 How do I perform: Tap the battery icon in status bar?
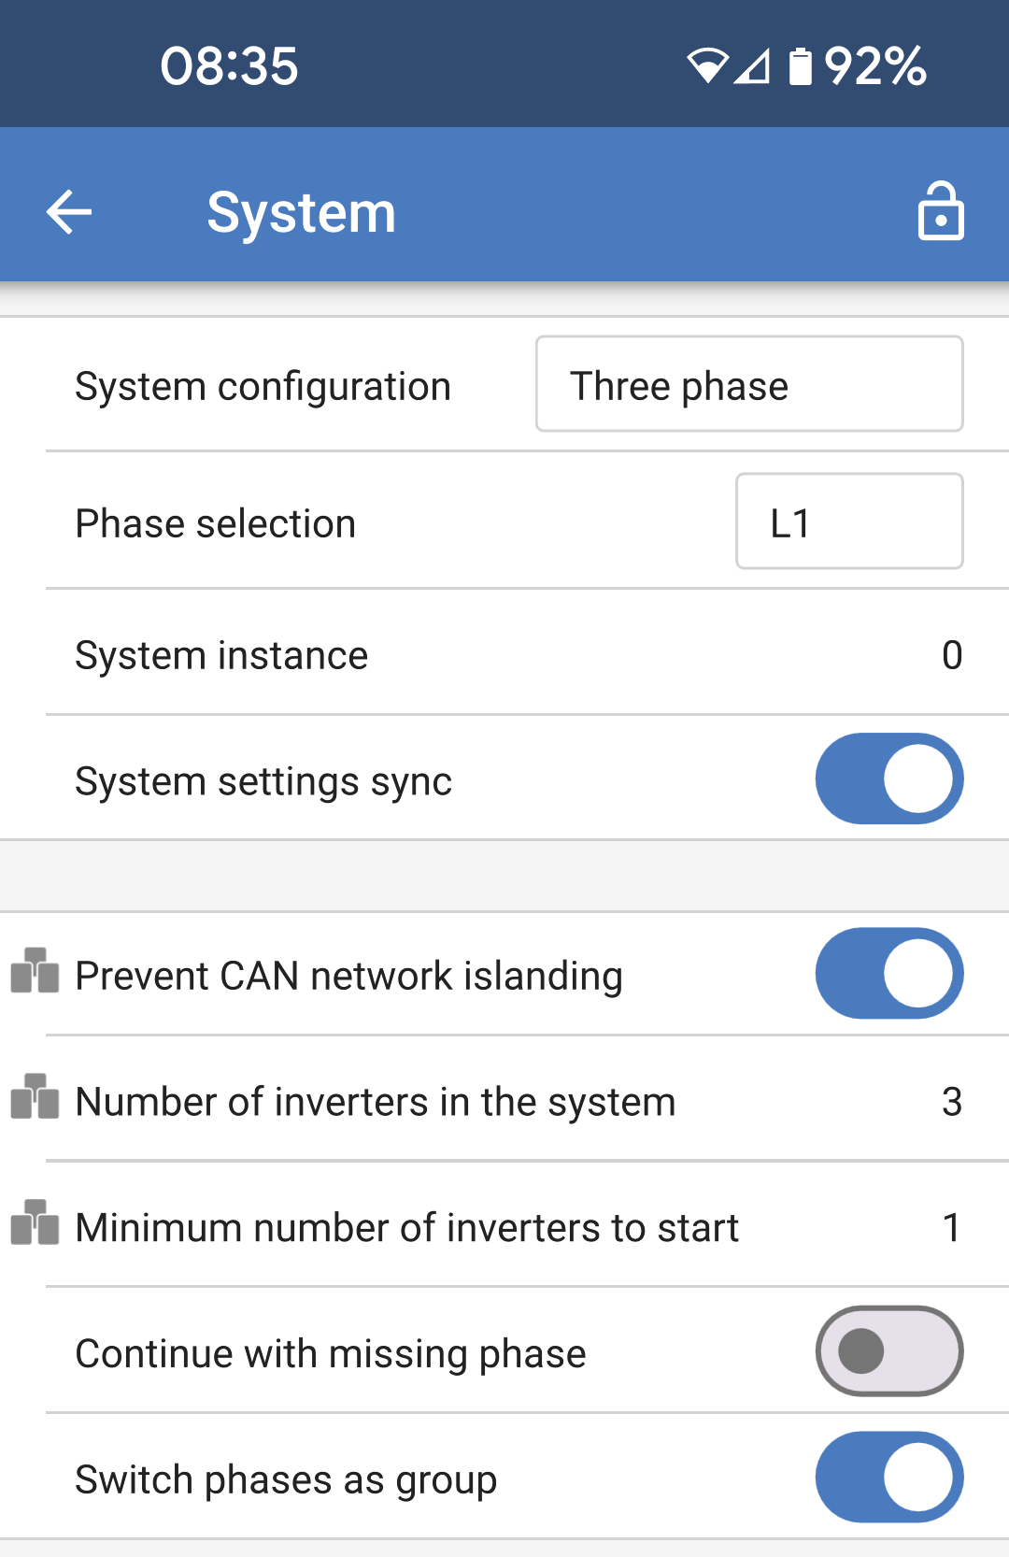[801, 66]
